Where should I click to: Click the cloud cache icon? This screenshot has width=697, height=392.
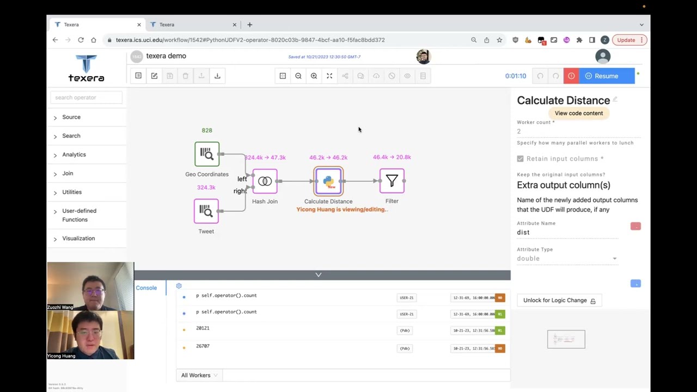[x=376, y=76]
